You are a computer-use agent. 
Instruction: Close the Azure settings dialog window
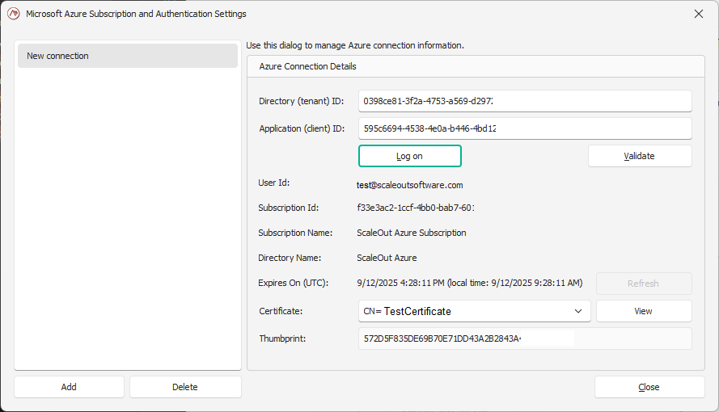tap(698, 14)
